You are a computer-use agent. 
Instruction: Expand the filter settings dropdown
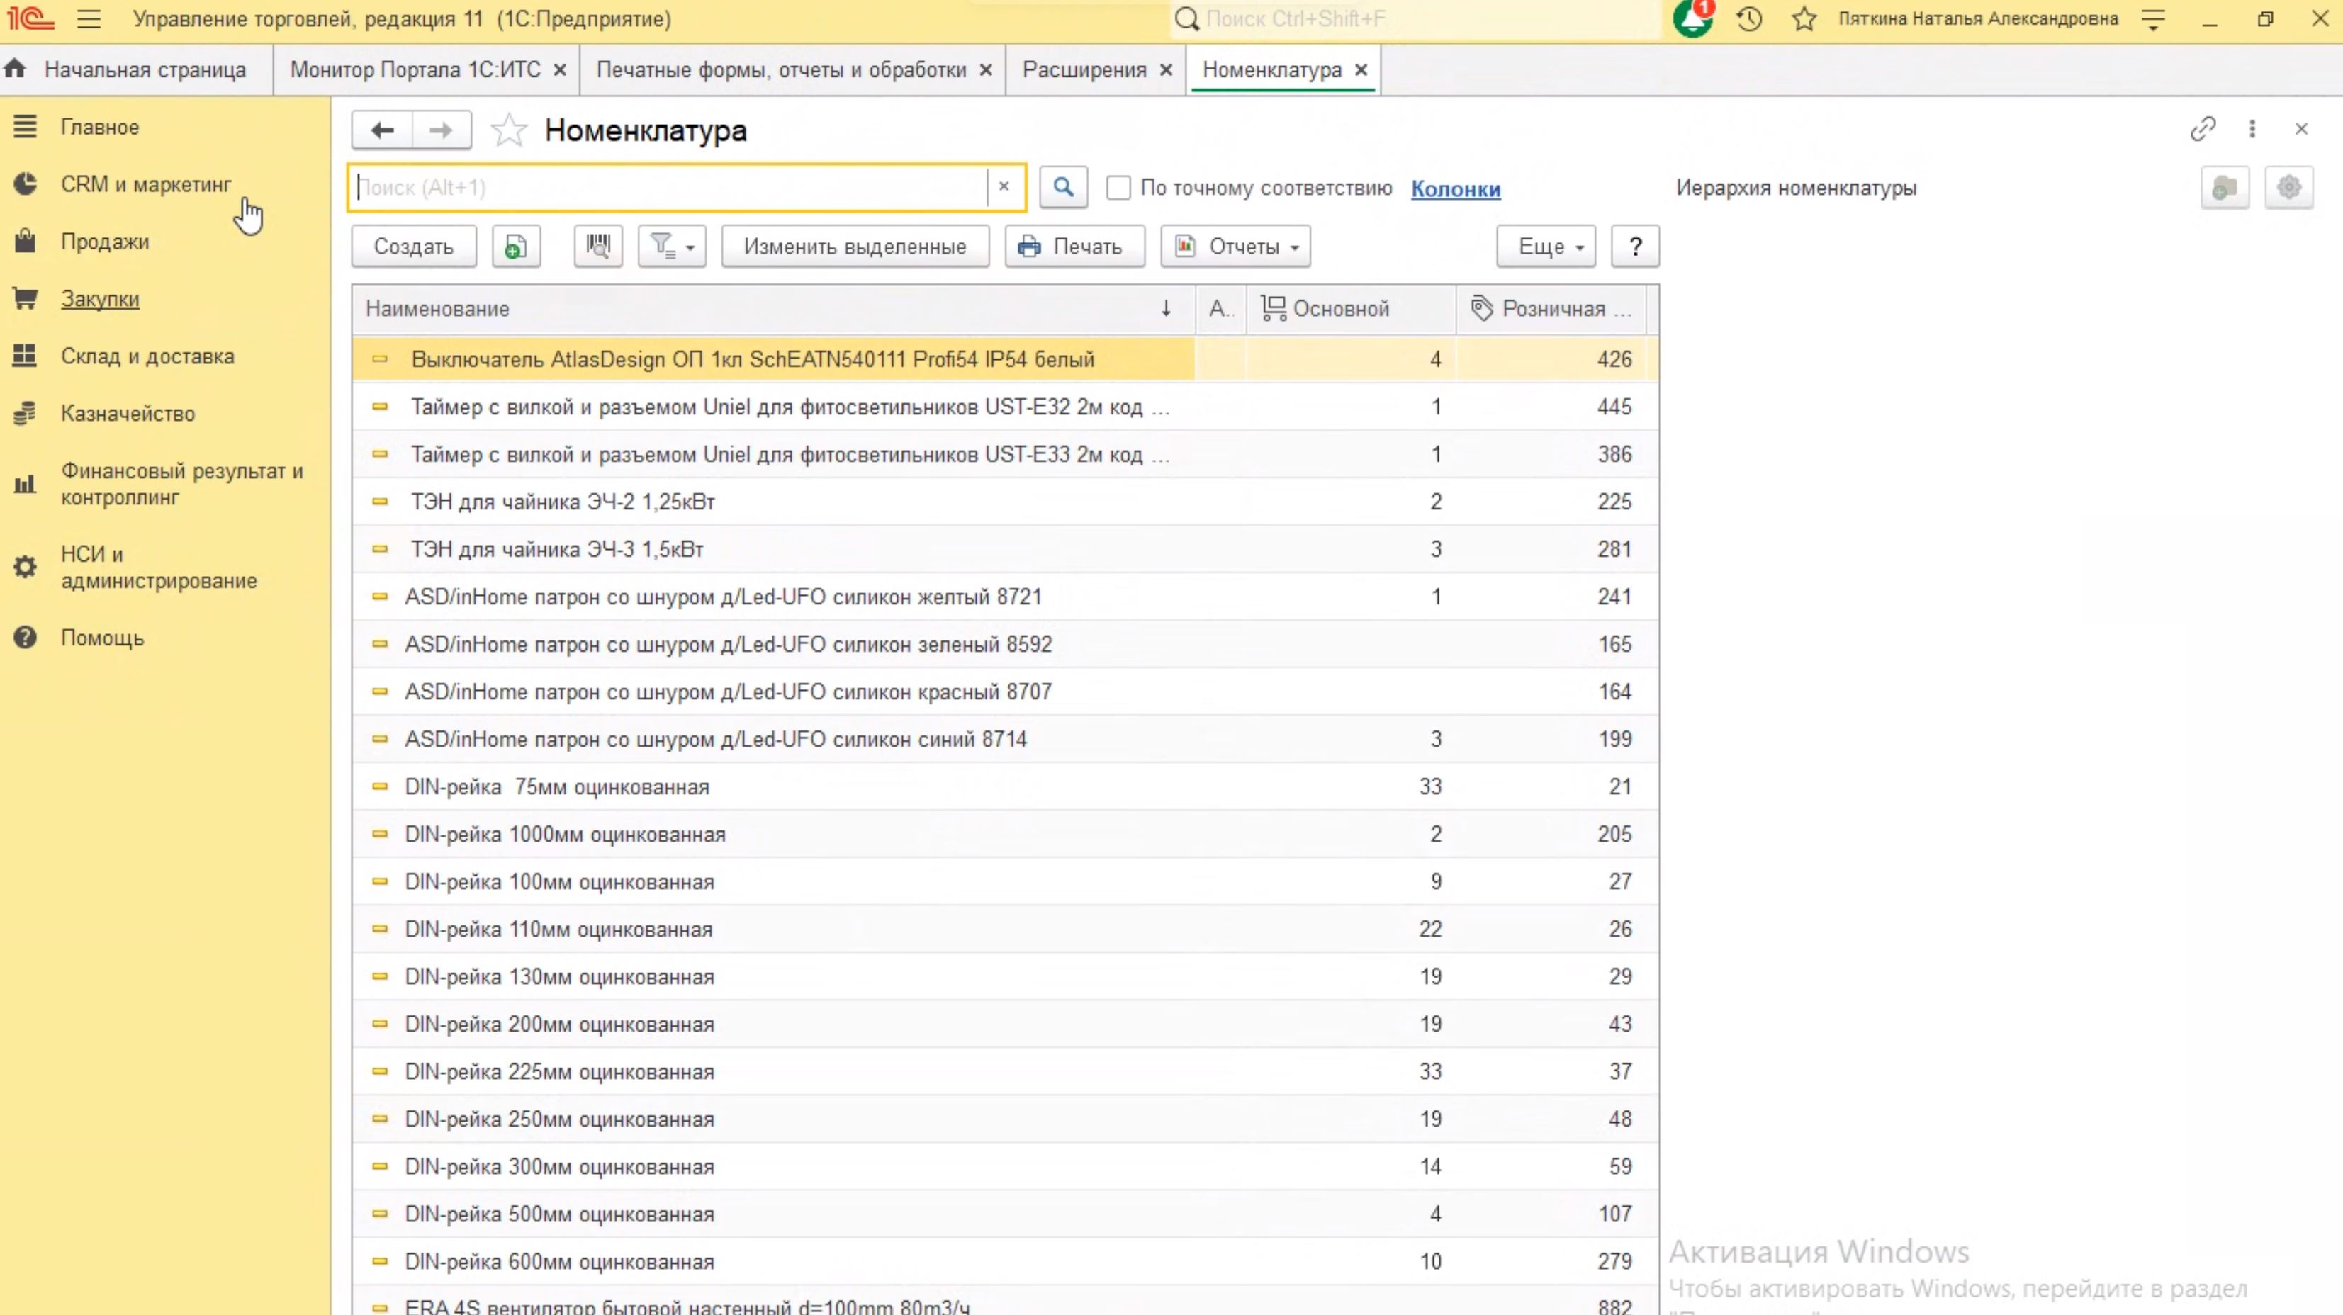(x=671, y=247)
